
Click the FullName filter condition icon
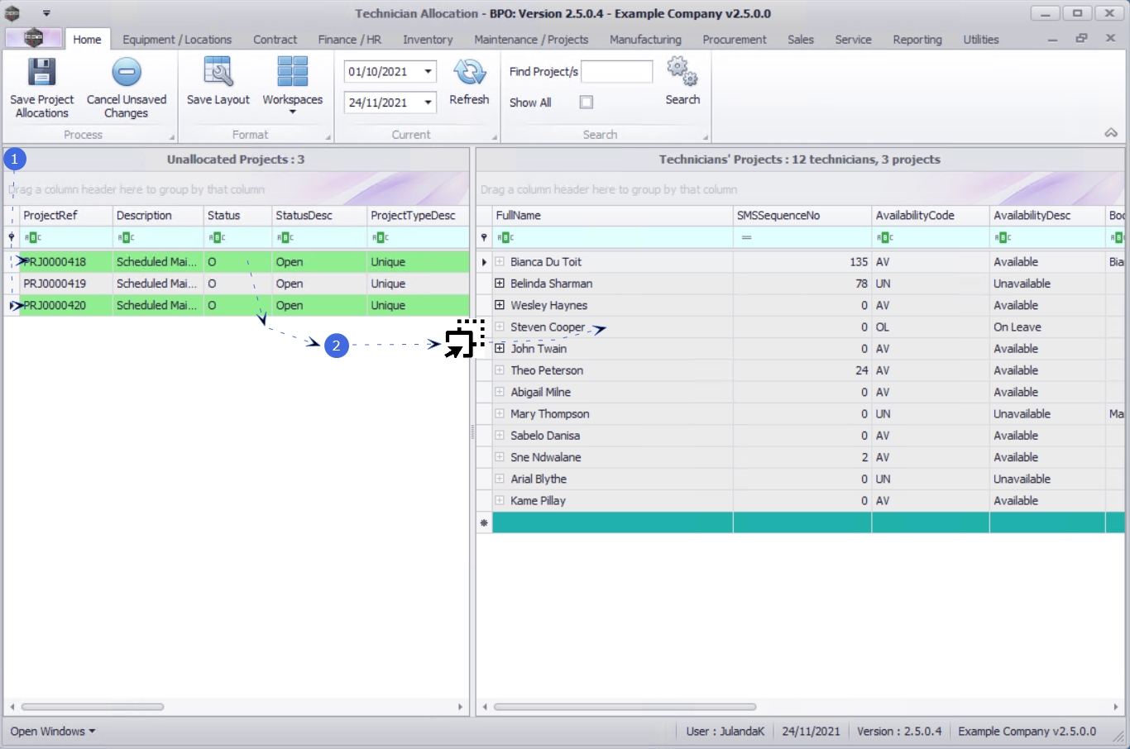coord(505,238)
